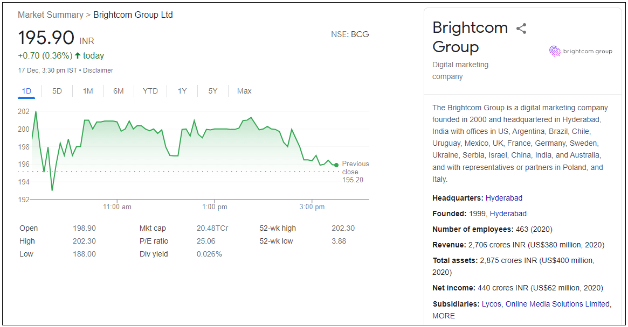Switch chart to Max range
This screenshot has height=327, width=628.
244,91
